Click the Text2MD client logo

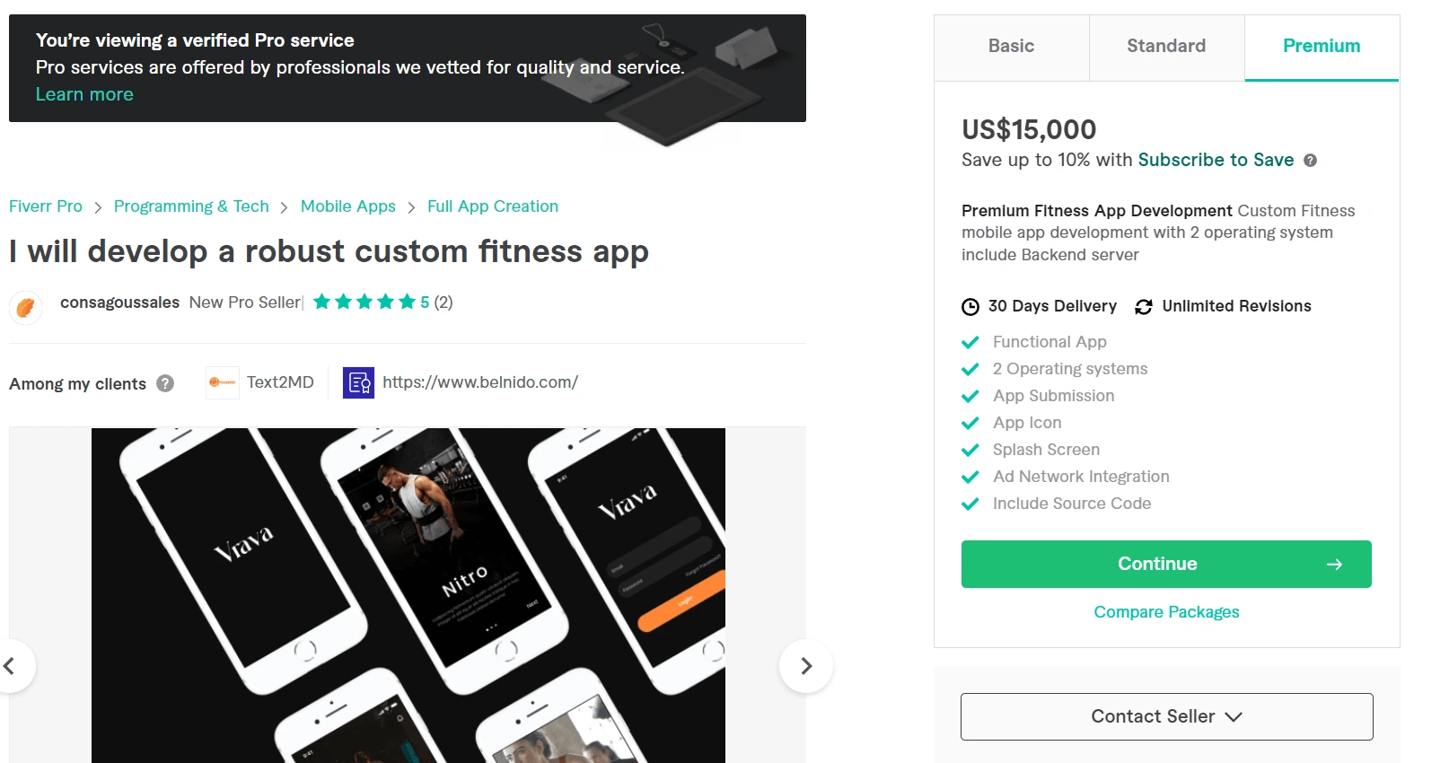[x=222, y=382]
